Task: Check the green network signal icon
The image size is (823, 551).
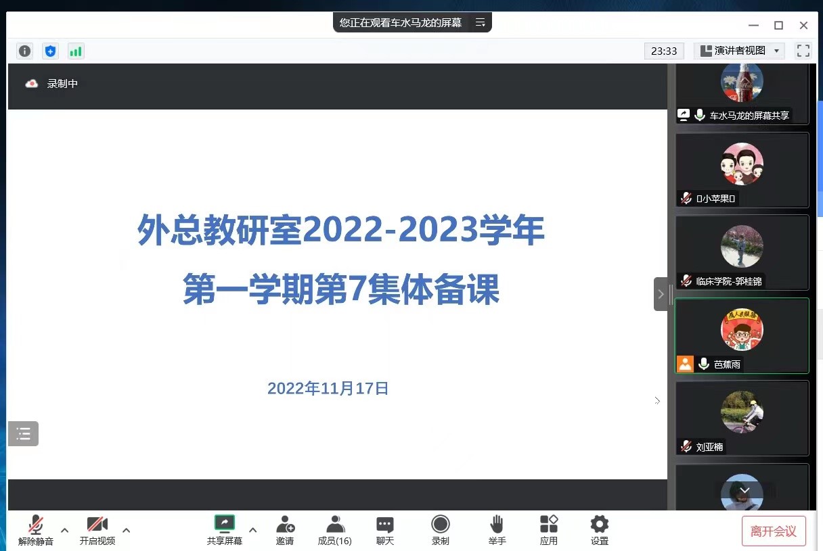Action: pyautogui.click(x=76, y=51)
